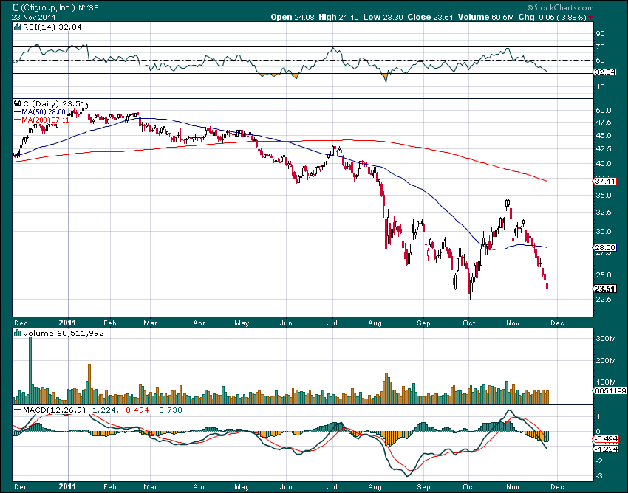Click the 'Volume 60.5M' header value
The height and width of the screenshot is (493, 628).
pyautogui.click(x=486, y=17)
